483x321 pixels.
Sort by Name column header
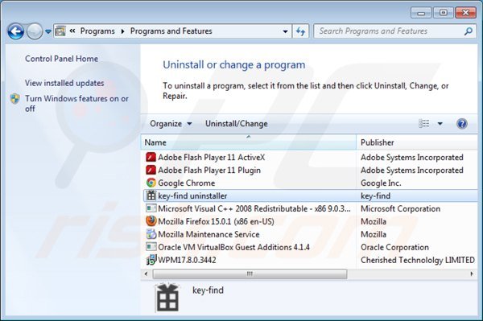click(248, 142)
